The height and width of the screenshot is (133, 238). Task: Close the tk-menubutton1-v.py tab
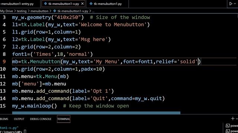[83, 4]
